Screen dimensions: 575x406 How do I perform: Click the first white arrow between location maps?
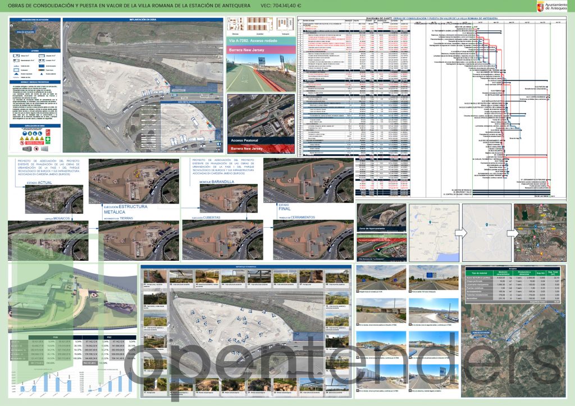click(x=460, y=233)
